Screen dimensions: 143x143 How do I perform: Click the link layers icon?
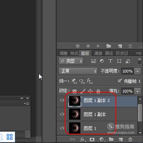tap(73, 139)
